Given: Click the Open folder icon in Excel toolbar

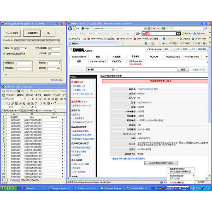Looking at the screenshot, I should [12, 103].
